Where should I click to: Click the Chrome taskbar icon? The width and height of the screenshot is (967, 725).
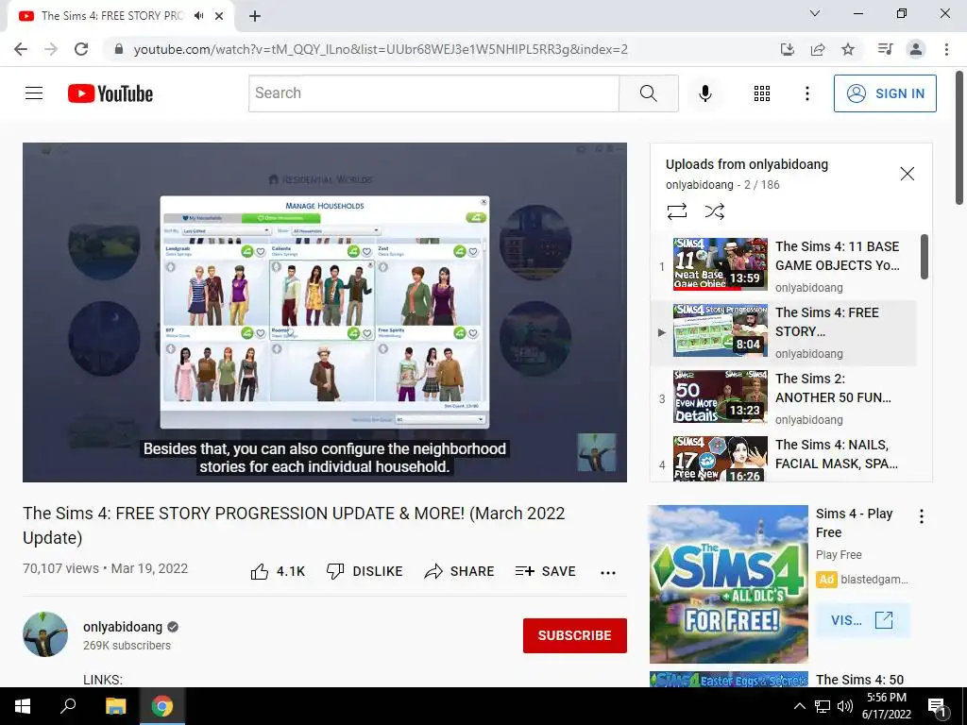(162, 706)
